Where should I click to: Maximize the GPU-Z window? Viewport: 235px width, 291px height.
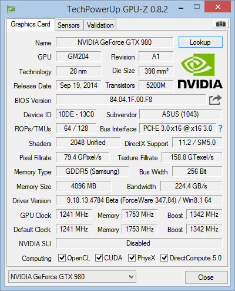tap(197, 7)
